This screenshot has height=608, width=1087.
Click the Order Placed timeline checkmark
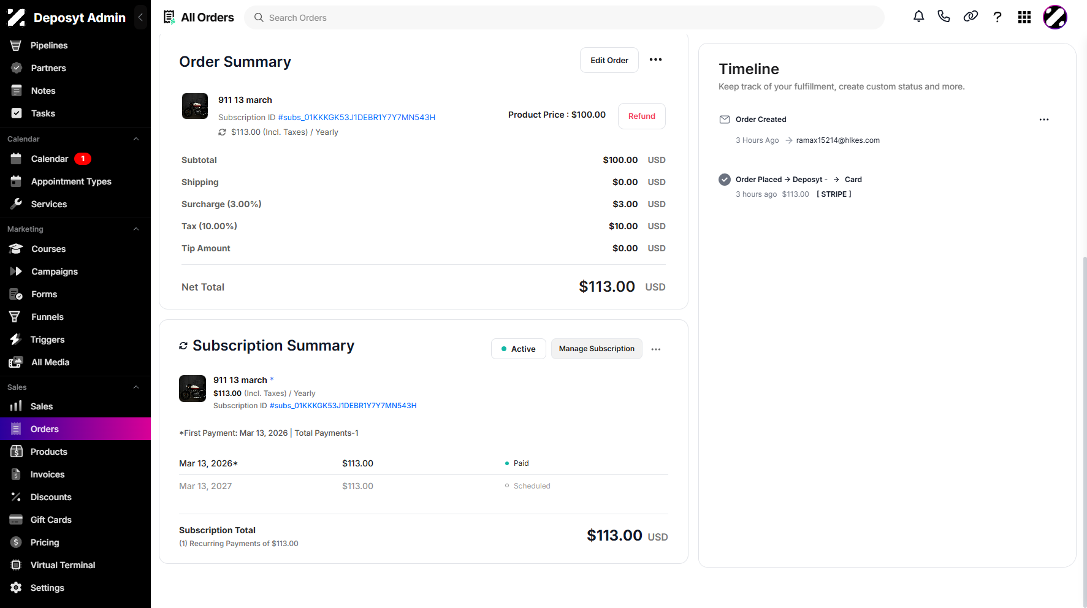pos(725,180)
